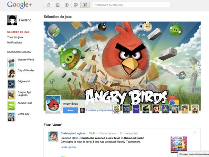Click the Monster World game icon

click(x=11, y=62)
